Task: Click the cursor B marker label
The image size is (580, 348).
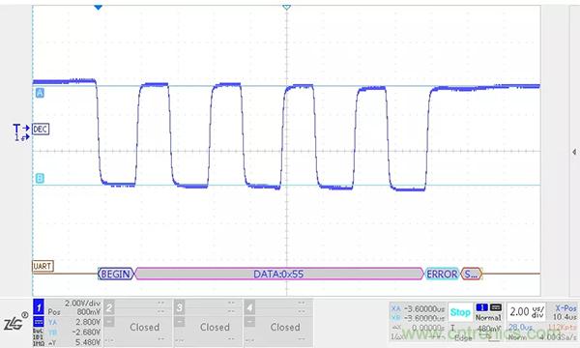Action: (x=40, y=178)
